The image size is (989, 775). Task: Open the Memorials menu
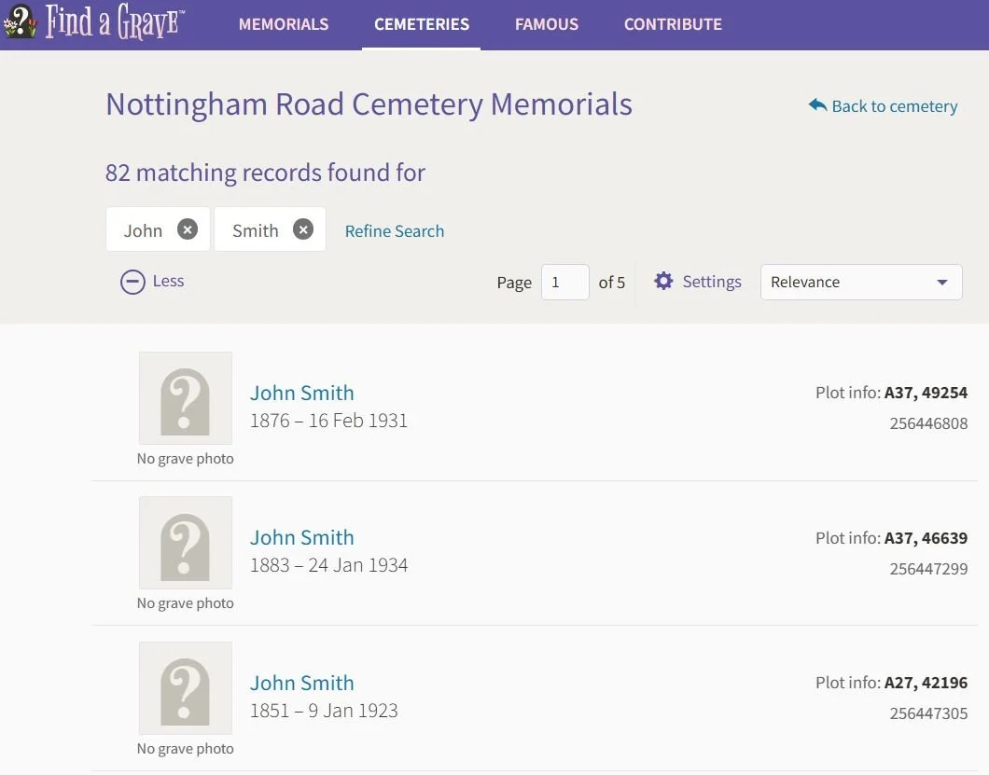pyautogui.click(x=284, y=24)
